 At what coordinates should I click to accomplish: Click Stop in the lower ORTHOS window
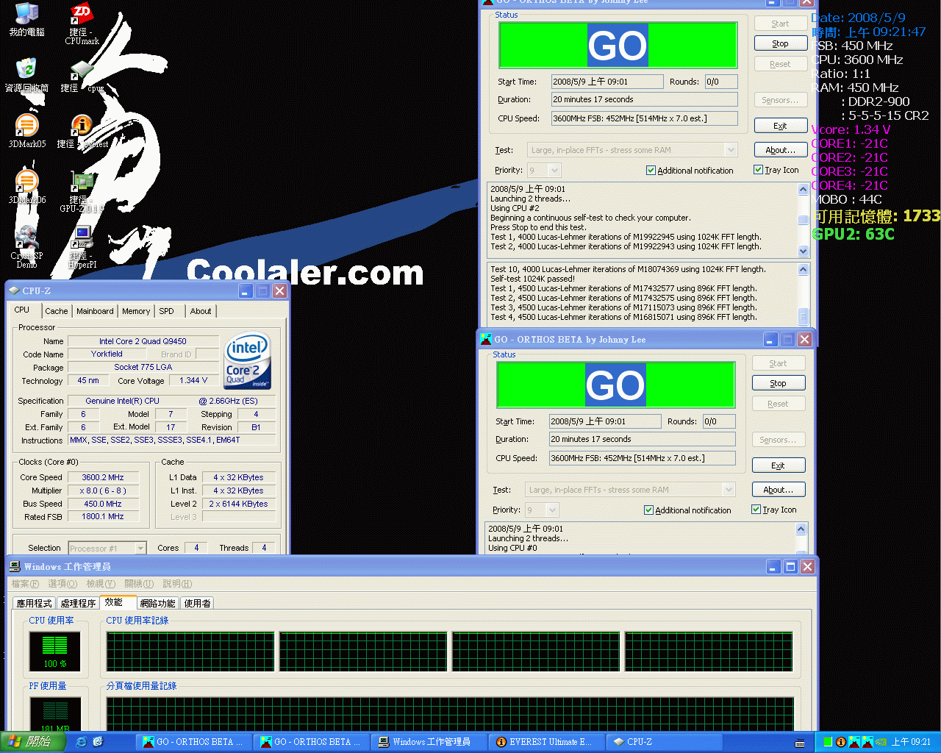(x=779, y=383)
